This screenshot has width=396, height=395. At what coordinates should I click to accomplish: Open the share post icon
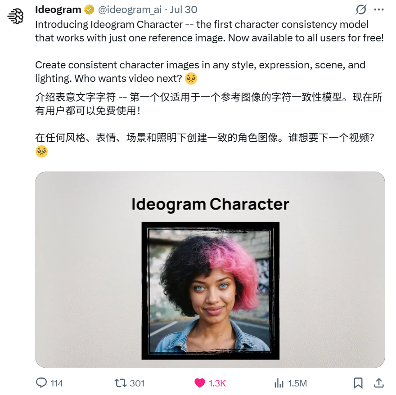[379, 383]
